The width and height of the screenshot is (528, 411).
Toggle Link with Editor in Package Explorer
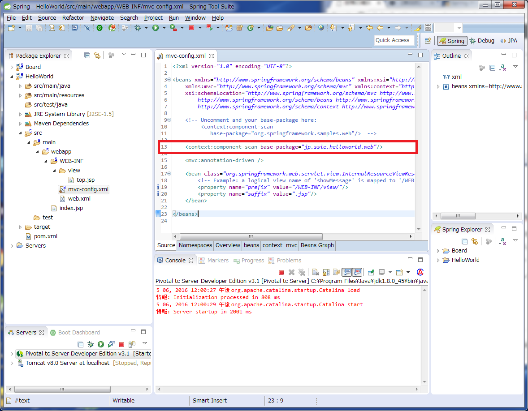[97, 56]
